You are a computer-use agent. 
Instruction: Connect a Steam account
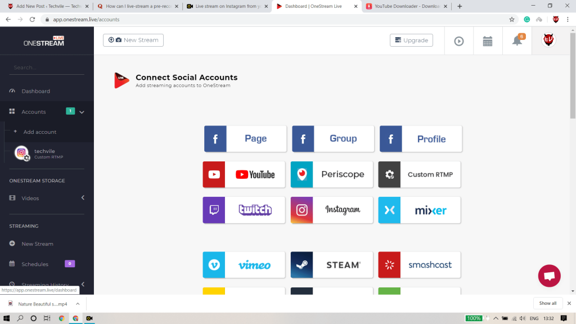[332, 265]
